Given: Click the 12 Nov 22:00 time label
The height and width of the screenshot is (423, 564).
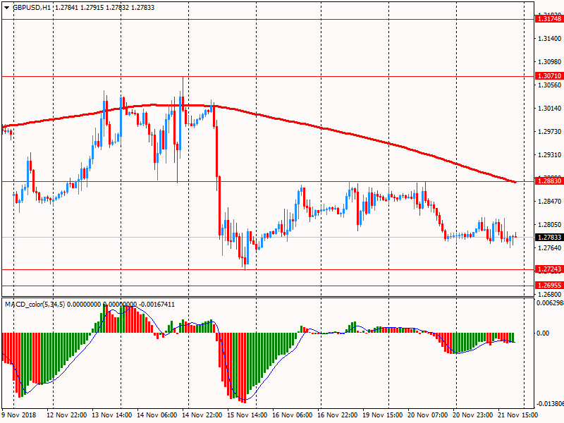Looking at the screenshot, I should [x=68, y=416].
